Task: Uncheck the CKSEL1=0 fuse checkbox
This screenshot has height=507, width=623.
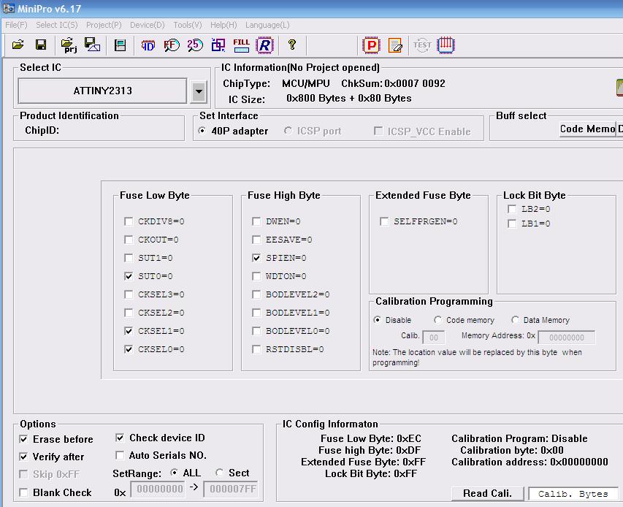Action: click(x=129, y=331)
